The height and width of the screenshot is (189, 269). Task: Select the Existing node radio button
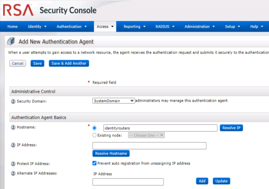[95, 136]
